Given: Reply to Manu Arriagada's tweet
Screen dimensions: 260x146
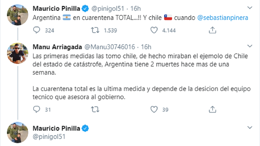Looking at the screenshot, I should coord(36,109).
